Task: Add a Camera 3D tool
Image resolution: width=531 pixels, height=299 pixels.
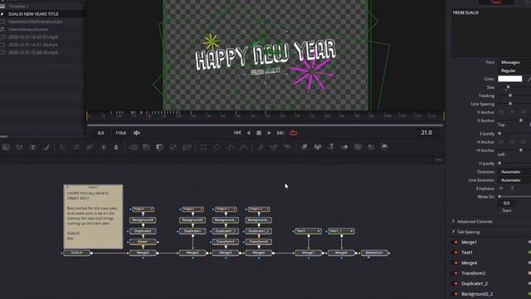Action: click(x=358, y=147)
